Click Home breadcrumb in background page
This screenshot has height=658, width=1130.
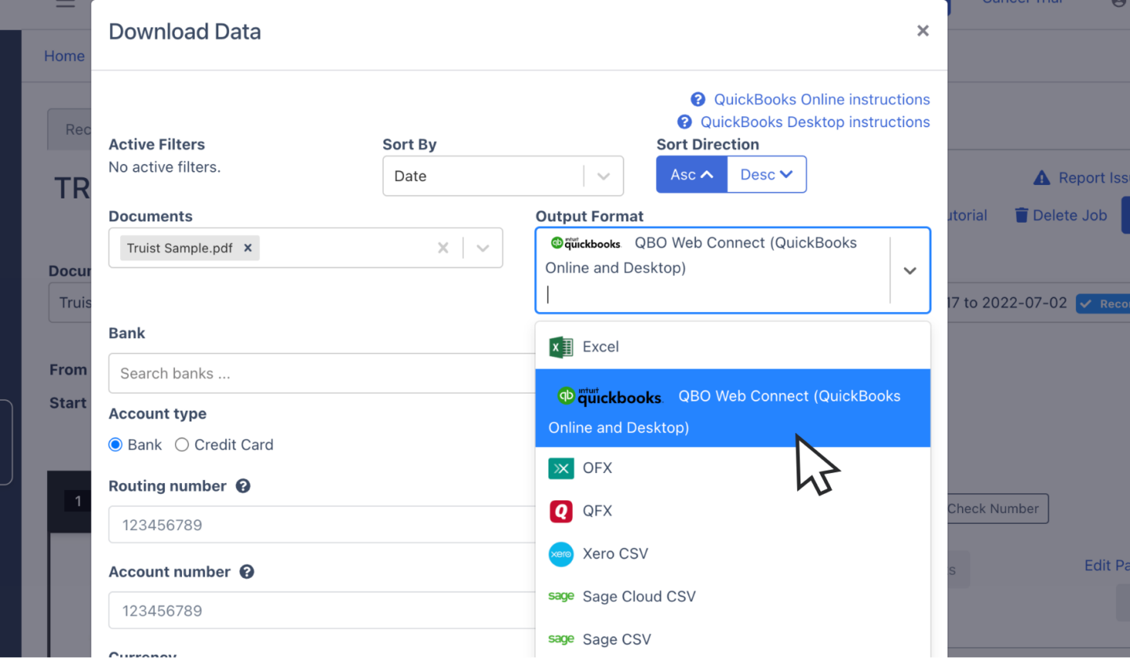(64, 56)
